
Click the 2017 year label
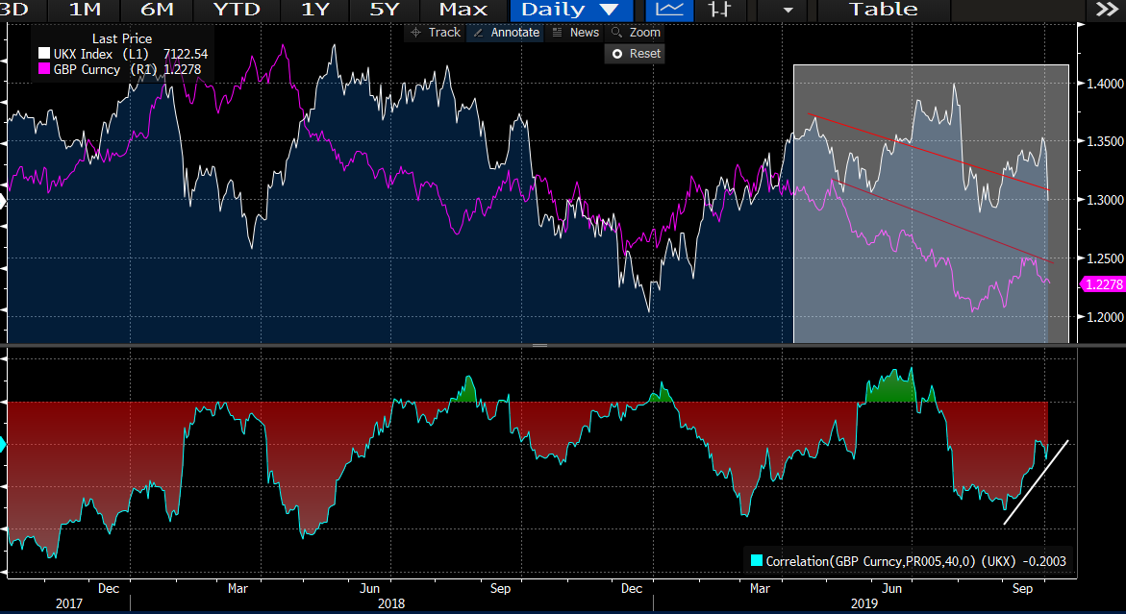coord(69,603)
